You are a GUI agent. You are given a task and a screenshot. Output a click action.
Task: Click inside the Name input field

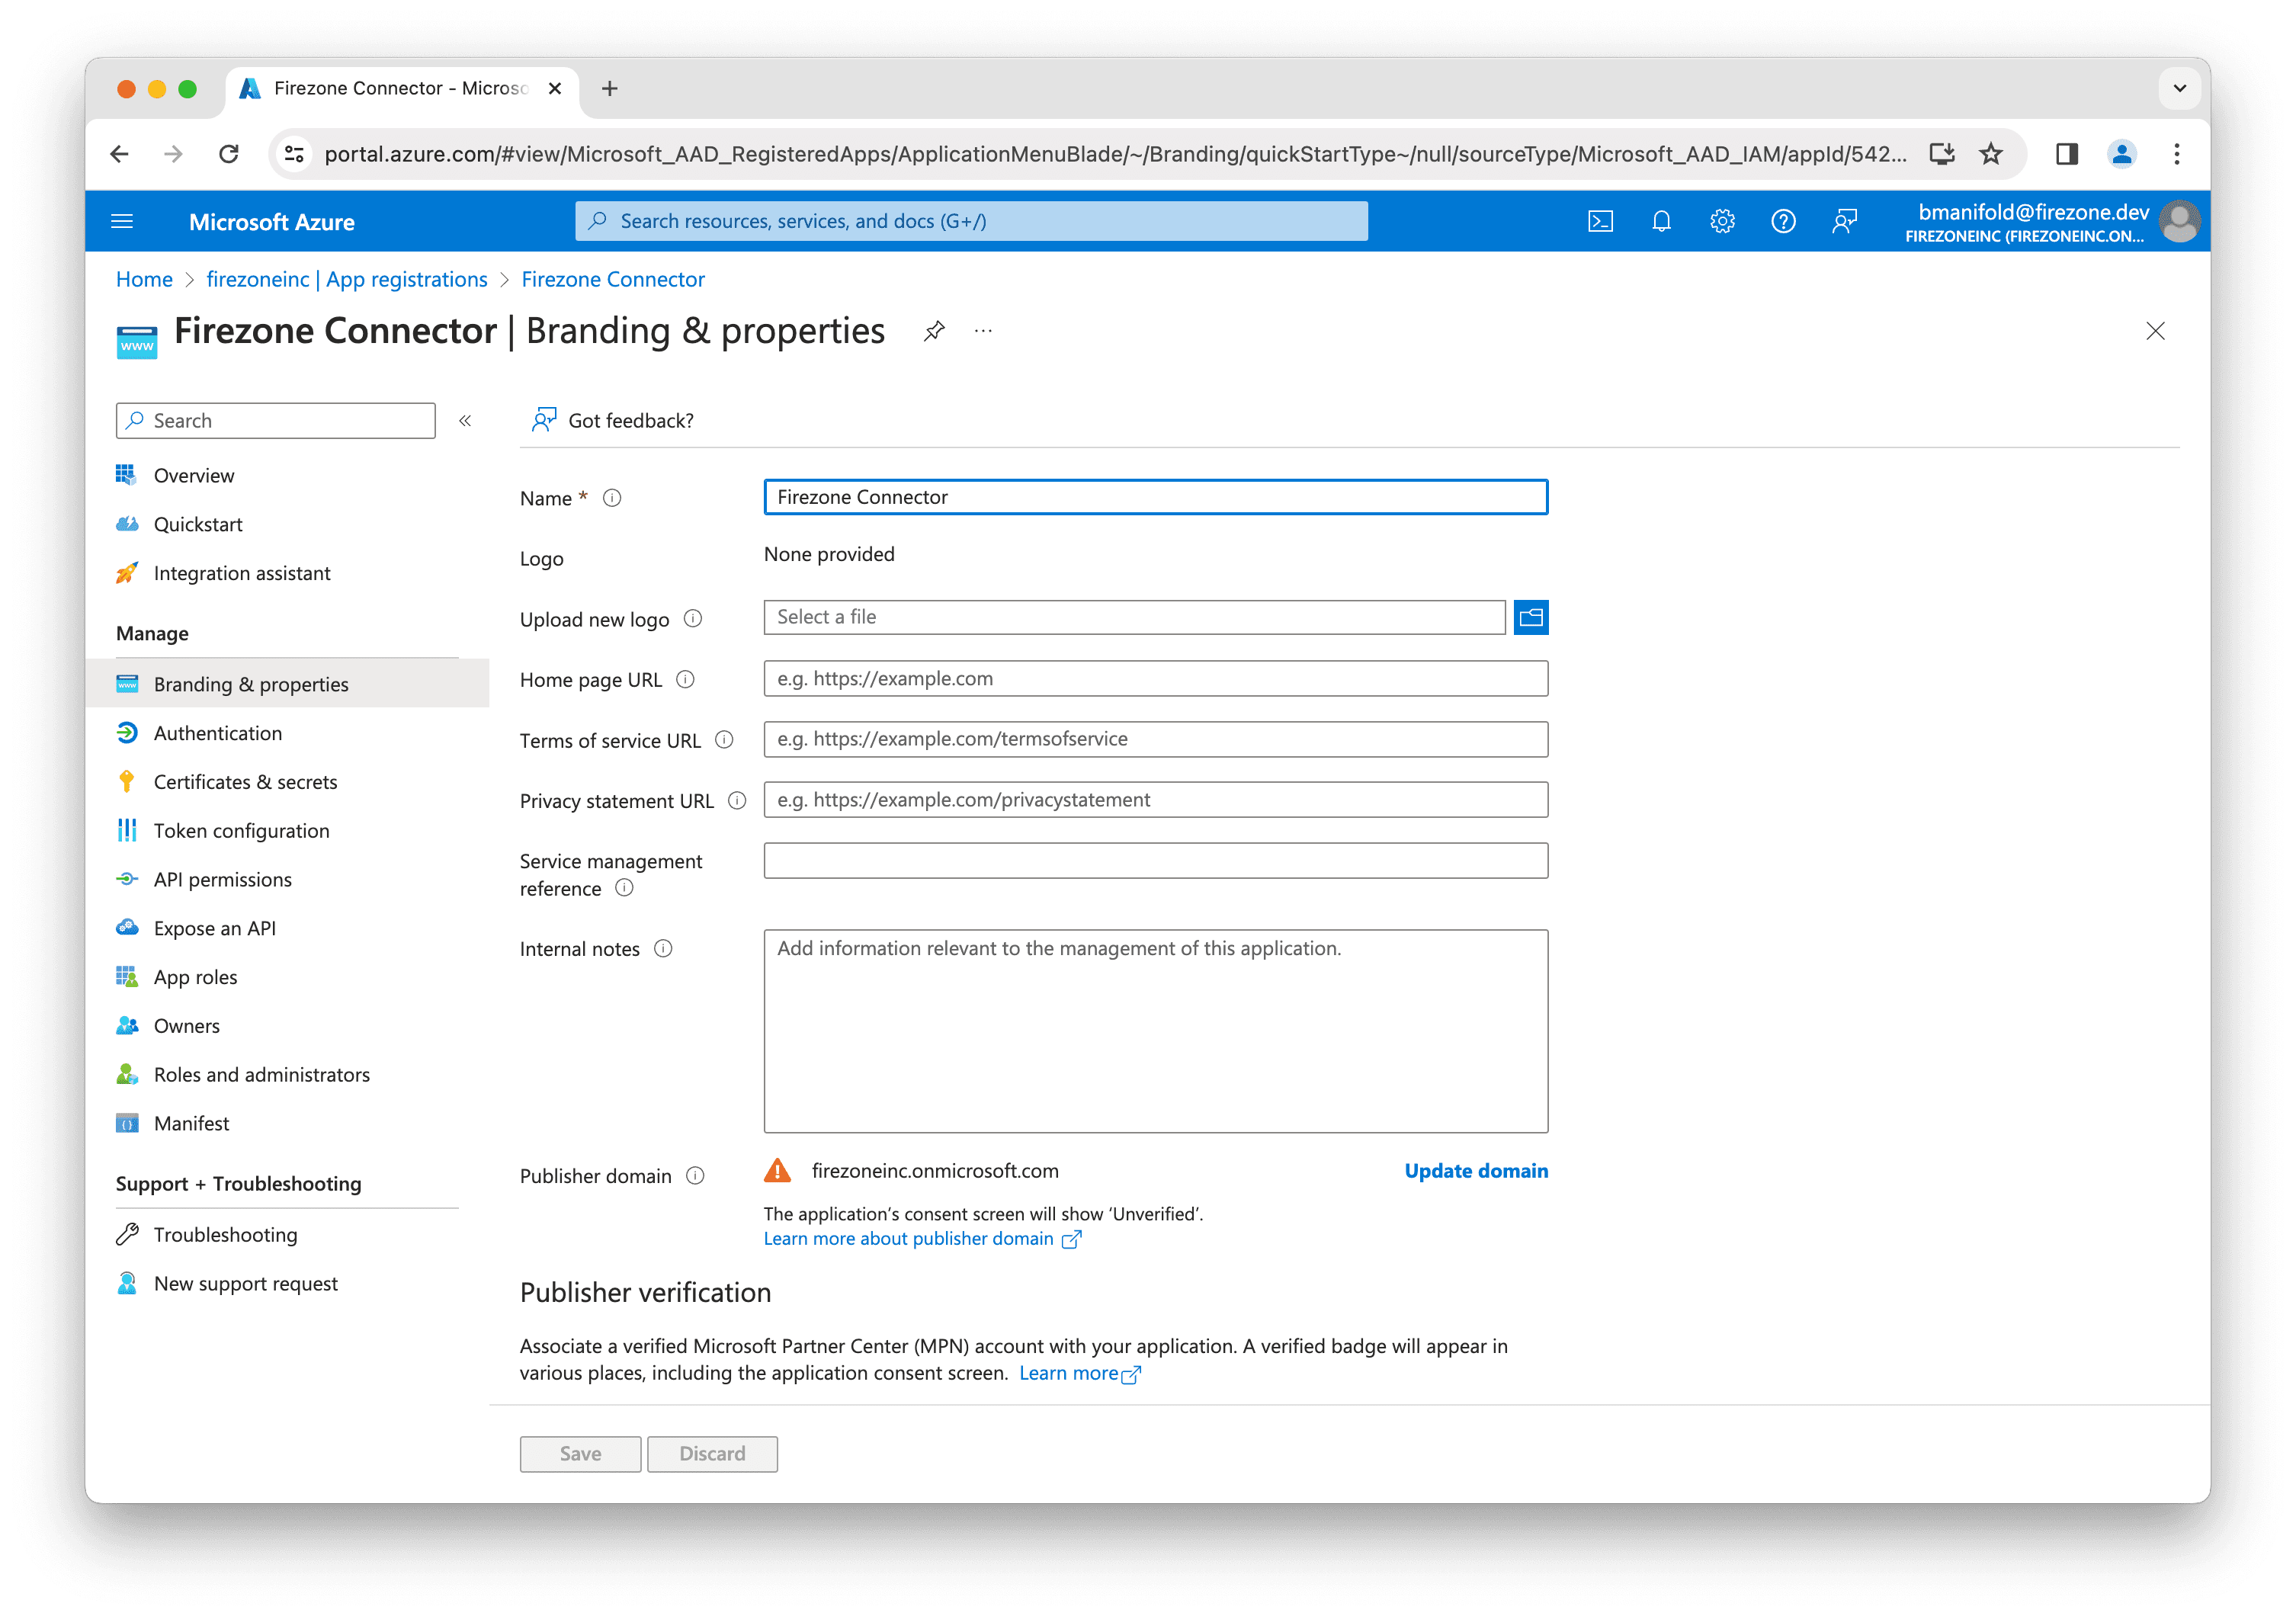click(1155, 496)
